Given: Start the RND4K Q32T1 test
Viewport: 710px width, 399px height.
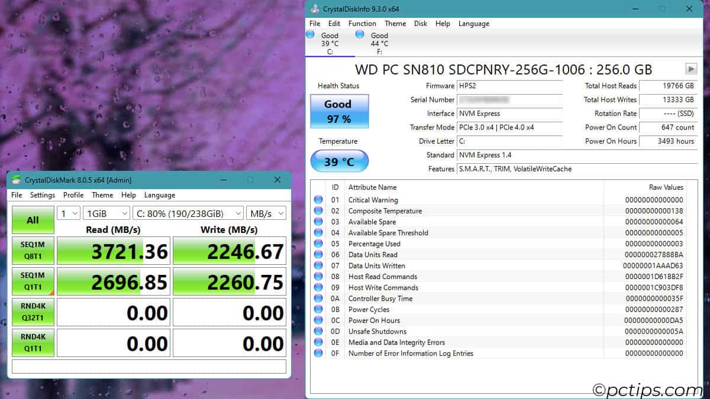Looking at the screenshot, I should click(33, 312).
